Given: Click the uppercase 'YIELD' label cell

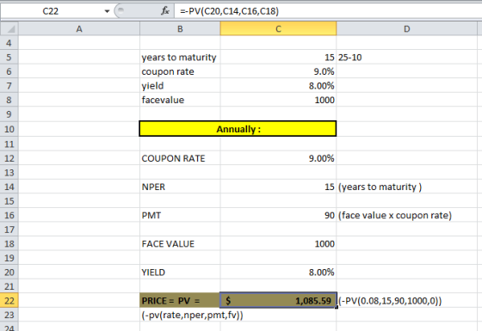Looking at the screenshot, I should click(180, 272).
